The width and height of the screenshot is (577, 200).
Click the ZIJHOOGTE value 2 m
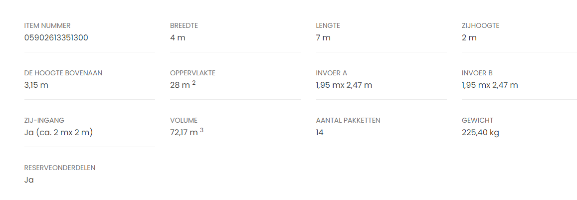[x=469, y=38]
